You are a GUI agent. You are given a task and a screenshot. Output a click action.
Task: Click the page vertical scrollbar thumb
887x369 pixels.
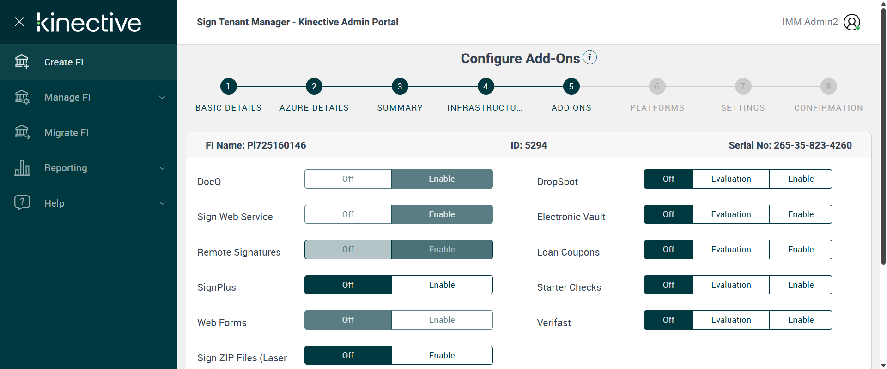coord(883,136)
